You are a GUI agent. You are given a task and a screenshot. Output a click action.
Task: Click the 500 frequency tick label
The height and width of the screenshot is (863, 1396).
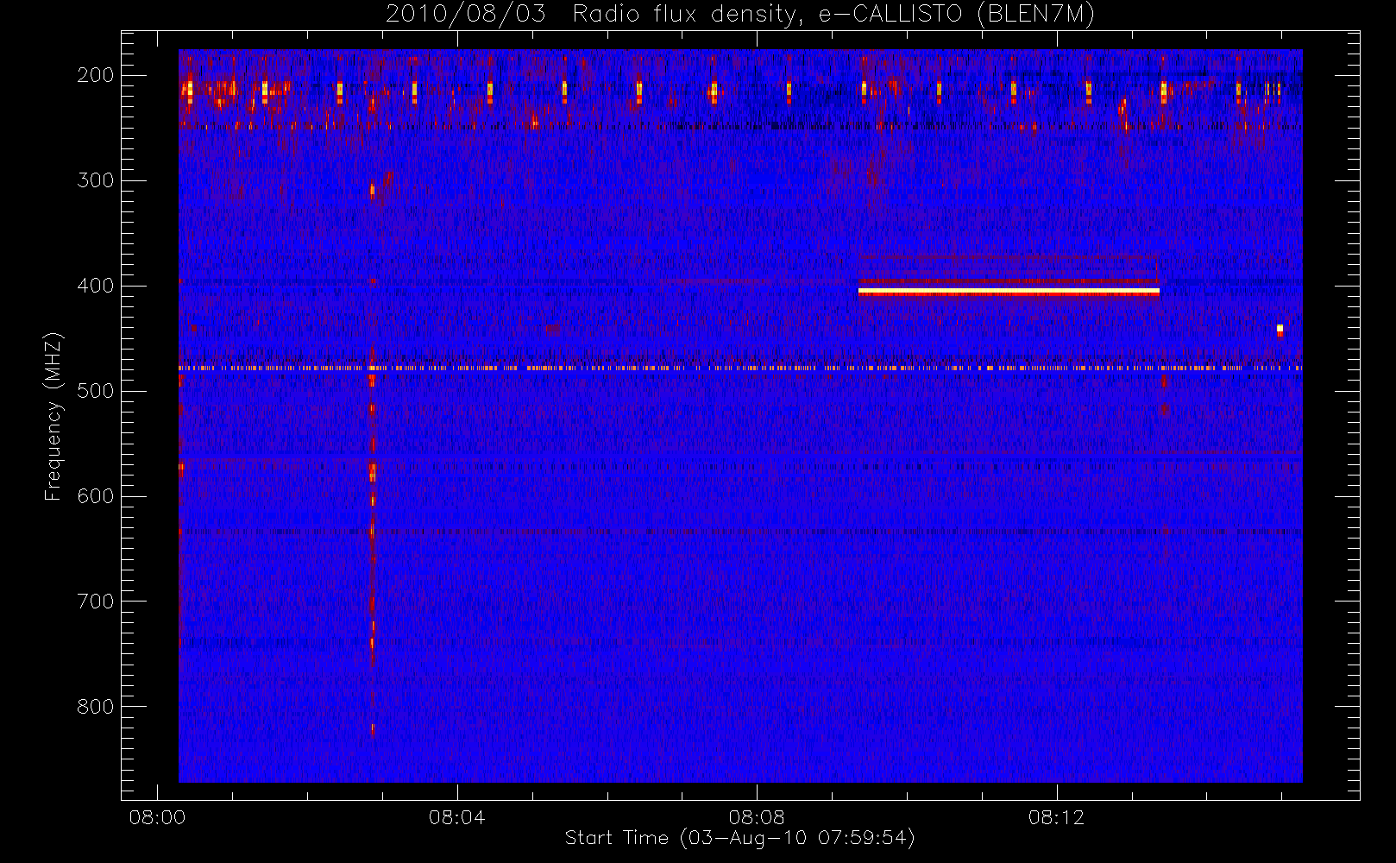point(96,391)
